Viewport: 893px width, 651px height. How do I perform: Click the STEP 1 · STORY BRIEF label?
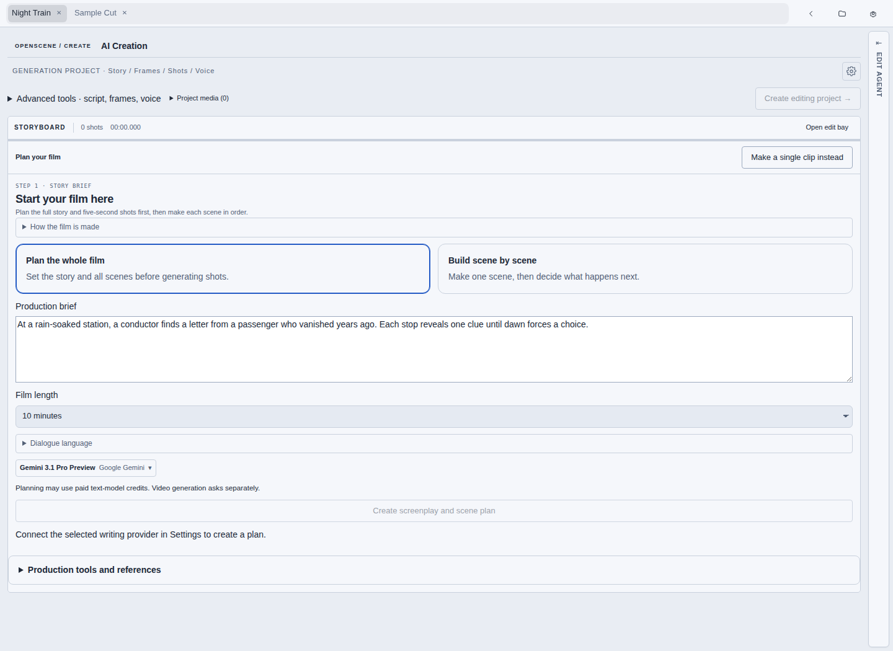[x=53, y=186]
